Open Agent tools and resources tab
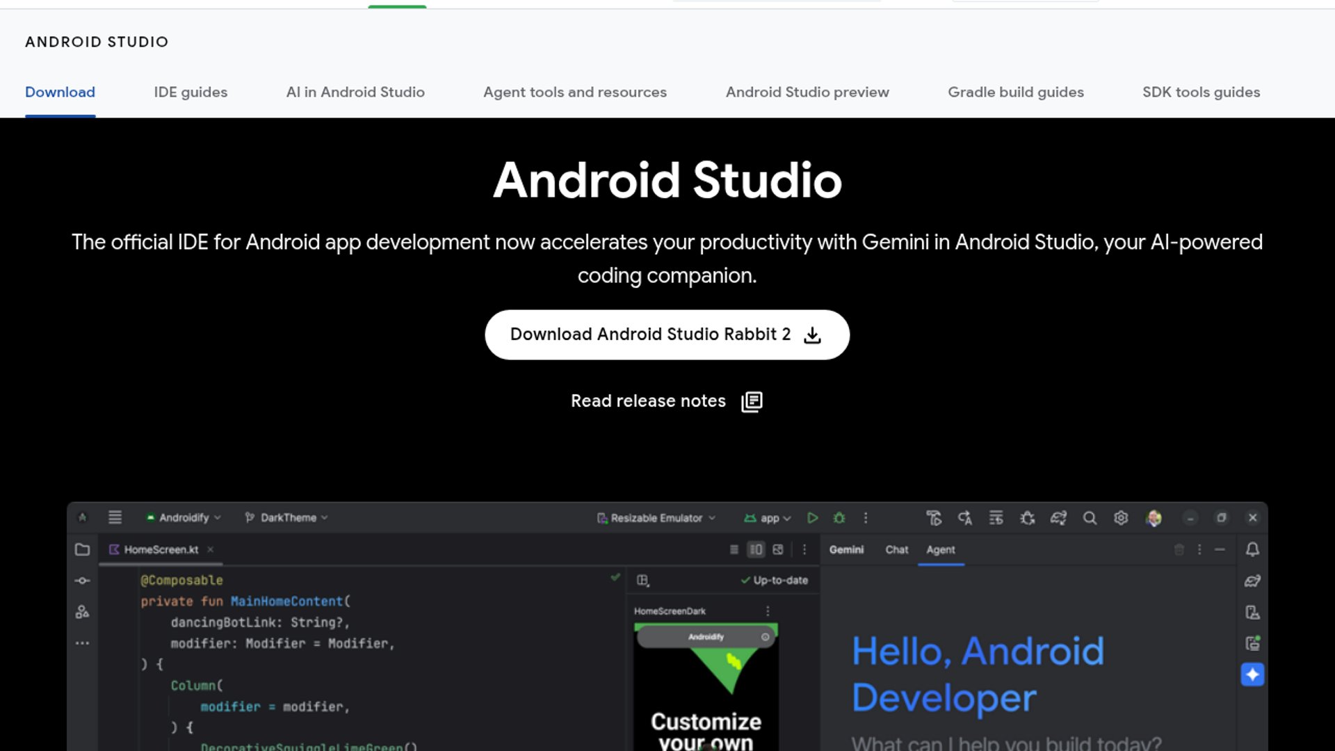The height and width of the screenshot is (751, 1335). pos(575,92)
